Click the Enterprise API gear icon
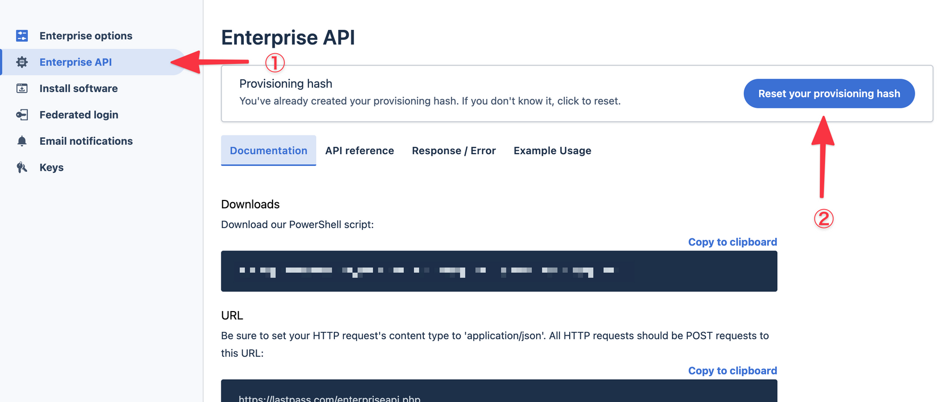 22,62
